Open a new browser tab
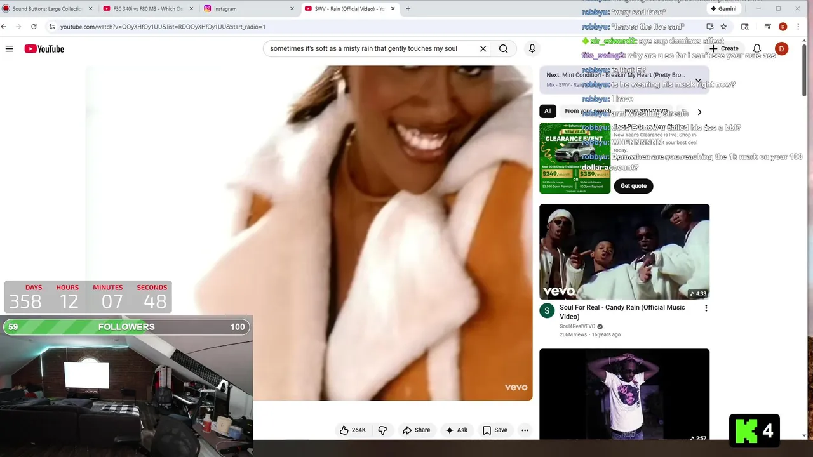The image size is (813, 457). point(408,9)
